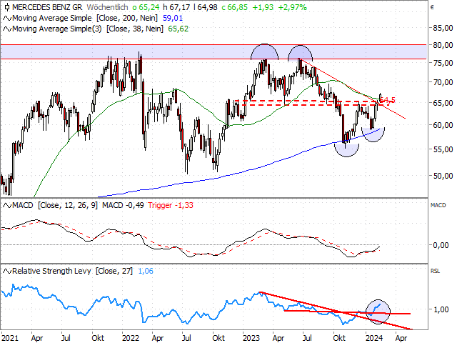Click the 2022 time axis label
457x343 pixels.
pos(131,338)
